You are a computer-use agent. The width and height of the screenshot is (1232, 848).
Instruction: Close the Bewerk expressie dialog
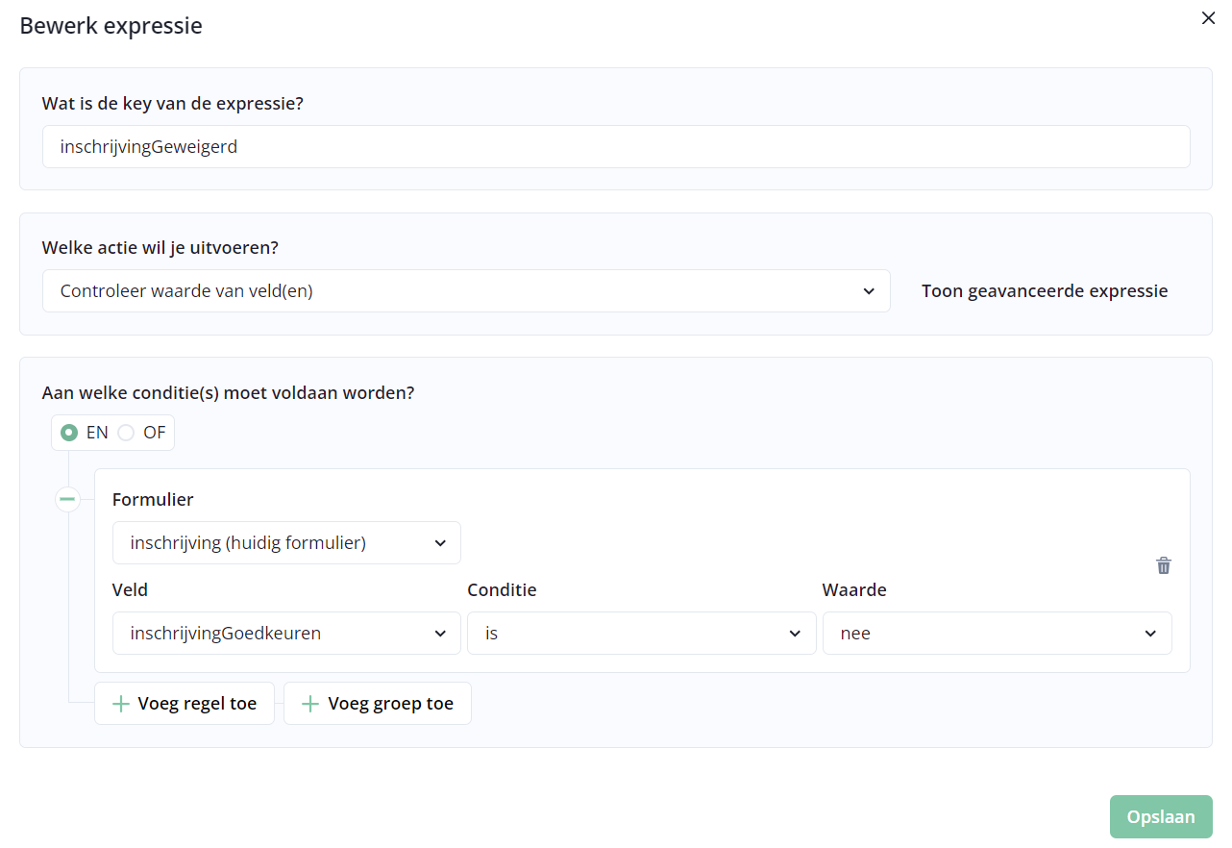tap(1208, 17)
